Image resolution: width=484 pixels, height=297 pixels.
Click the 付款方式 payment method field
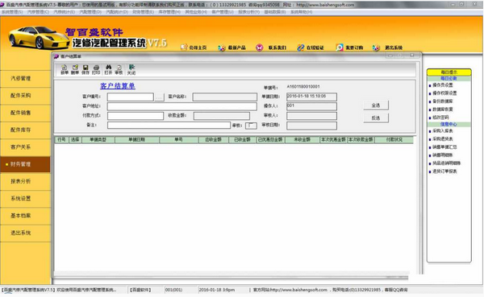point(136,116)
